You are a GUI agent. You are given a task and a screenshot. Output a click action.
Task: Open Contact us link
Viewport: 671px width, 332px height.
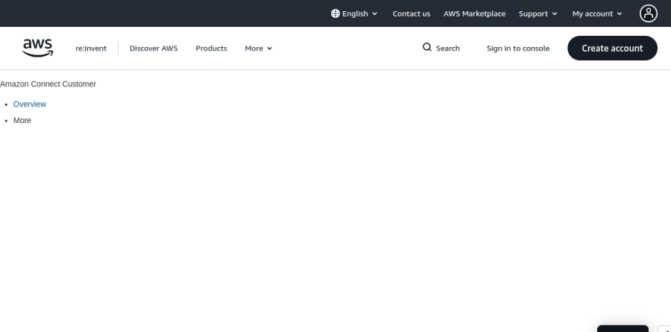tap(412, 13)
